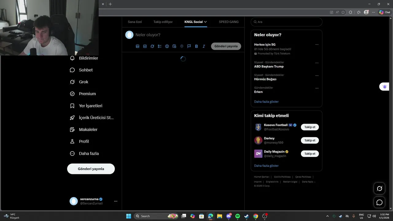Click the Ara search box

point(286,22)
